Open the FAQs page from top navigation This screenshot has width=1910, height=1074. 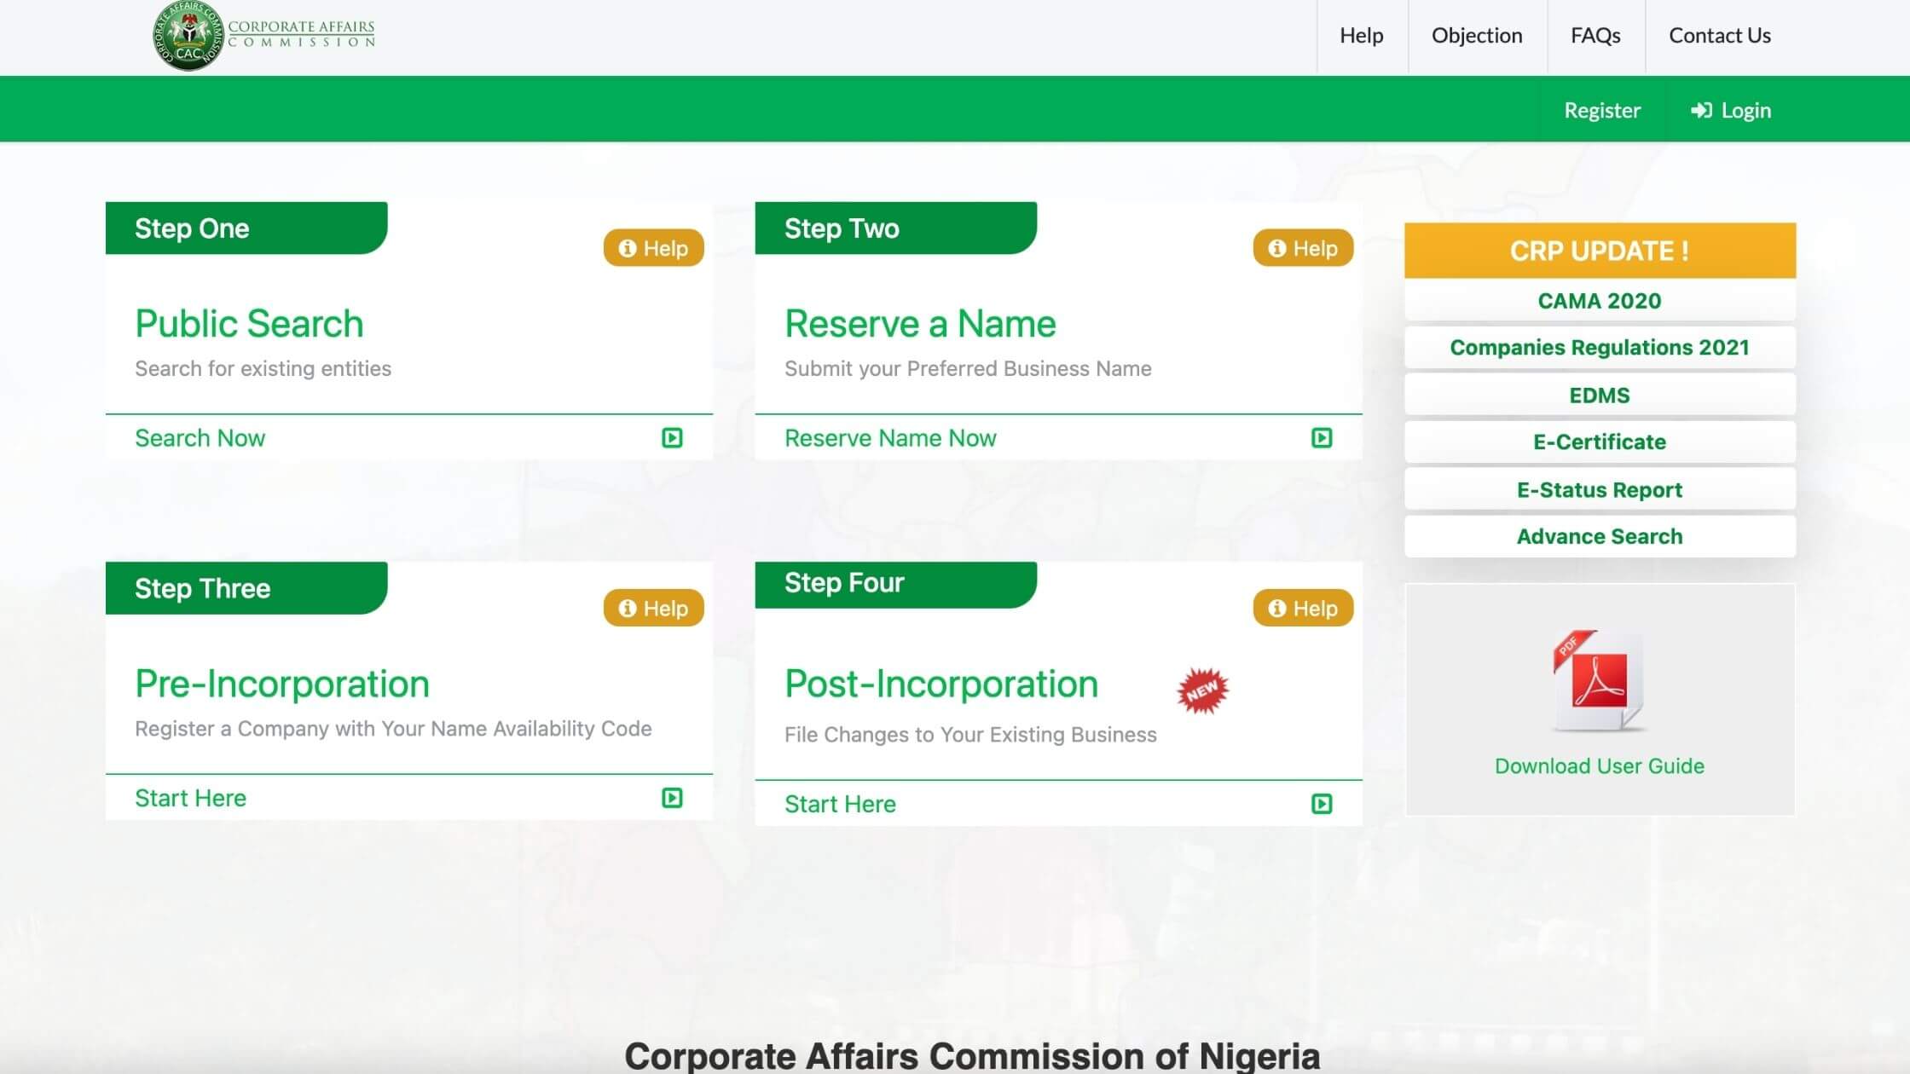(x=1595, y=36)
